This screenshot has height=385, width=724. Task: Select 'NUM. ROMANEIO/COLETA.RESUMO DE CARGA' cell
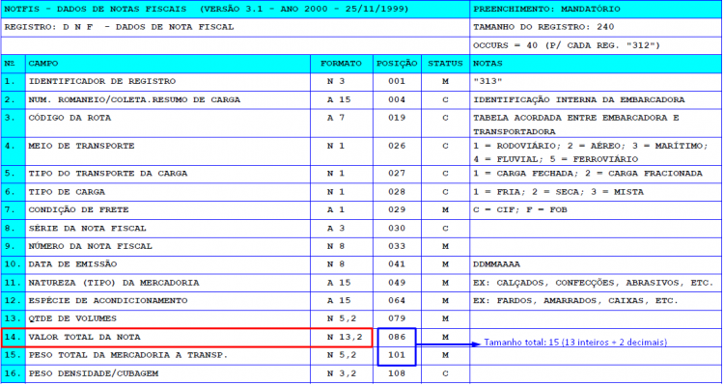pyautogui.click(x=168, y=99)
